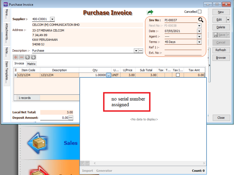The height and width of the screenshot is (175, 234).
Task: Click the Browse button
Action: (221, 58)
